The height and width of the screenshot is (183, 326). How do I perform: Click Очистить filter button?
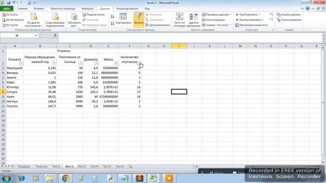point(154,15)
